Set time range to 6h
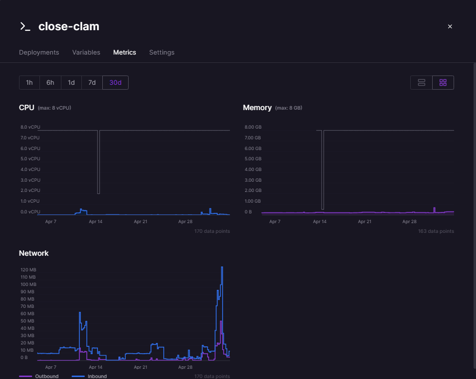 [50, 82]
